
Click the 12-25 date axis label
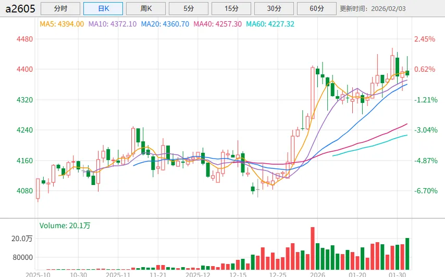pyautogui.click(x=278, y=274)
